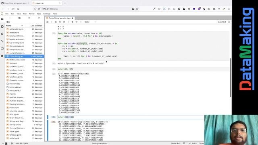Insert a cell below with the plus icon
Screen dimensions: 258x145
pos(52,22)
